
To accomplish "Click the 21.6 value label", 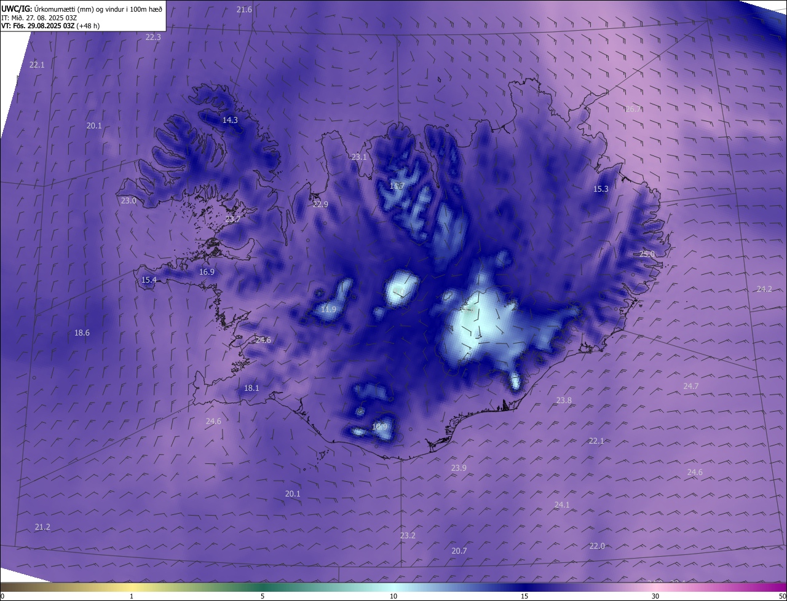I will [244, 9].
